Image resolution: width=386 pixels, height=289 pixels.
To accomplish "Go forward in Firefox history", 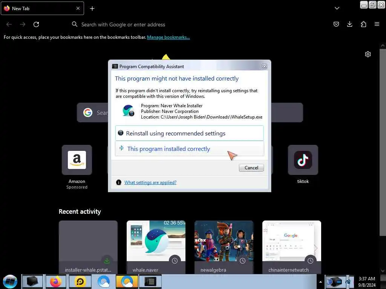I will coord(23,24).
